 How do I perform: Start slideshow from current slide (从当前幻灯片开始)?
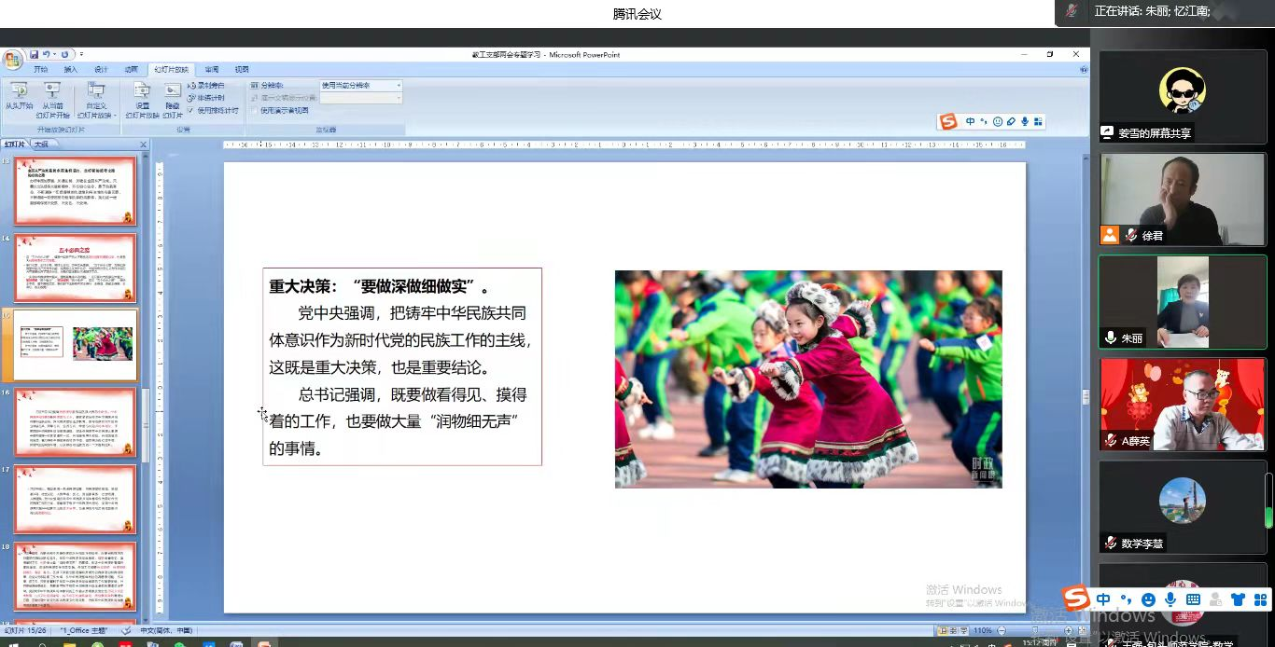(52, 93)
